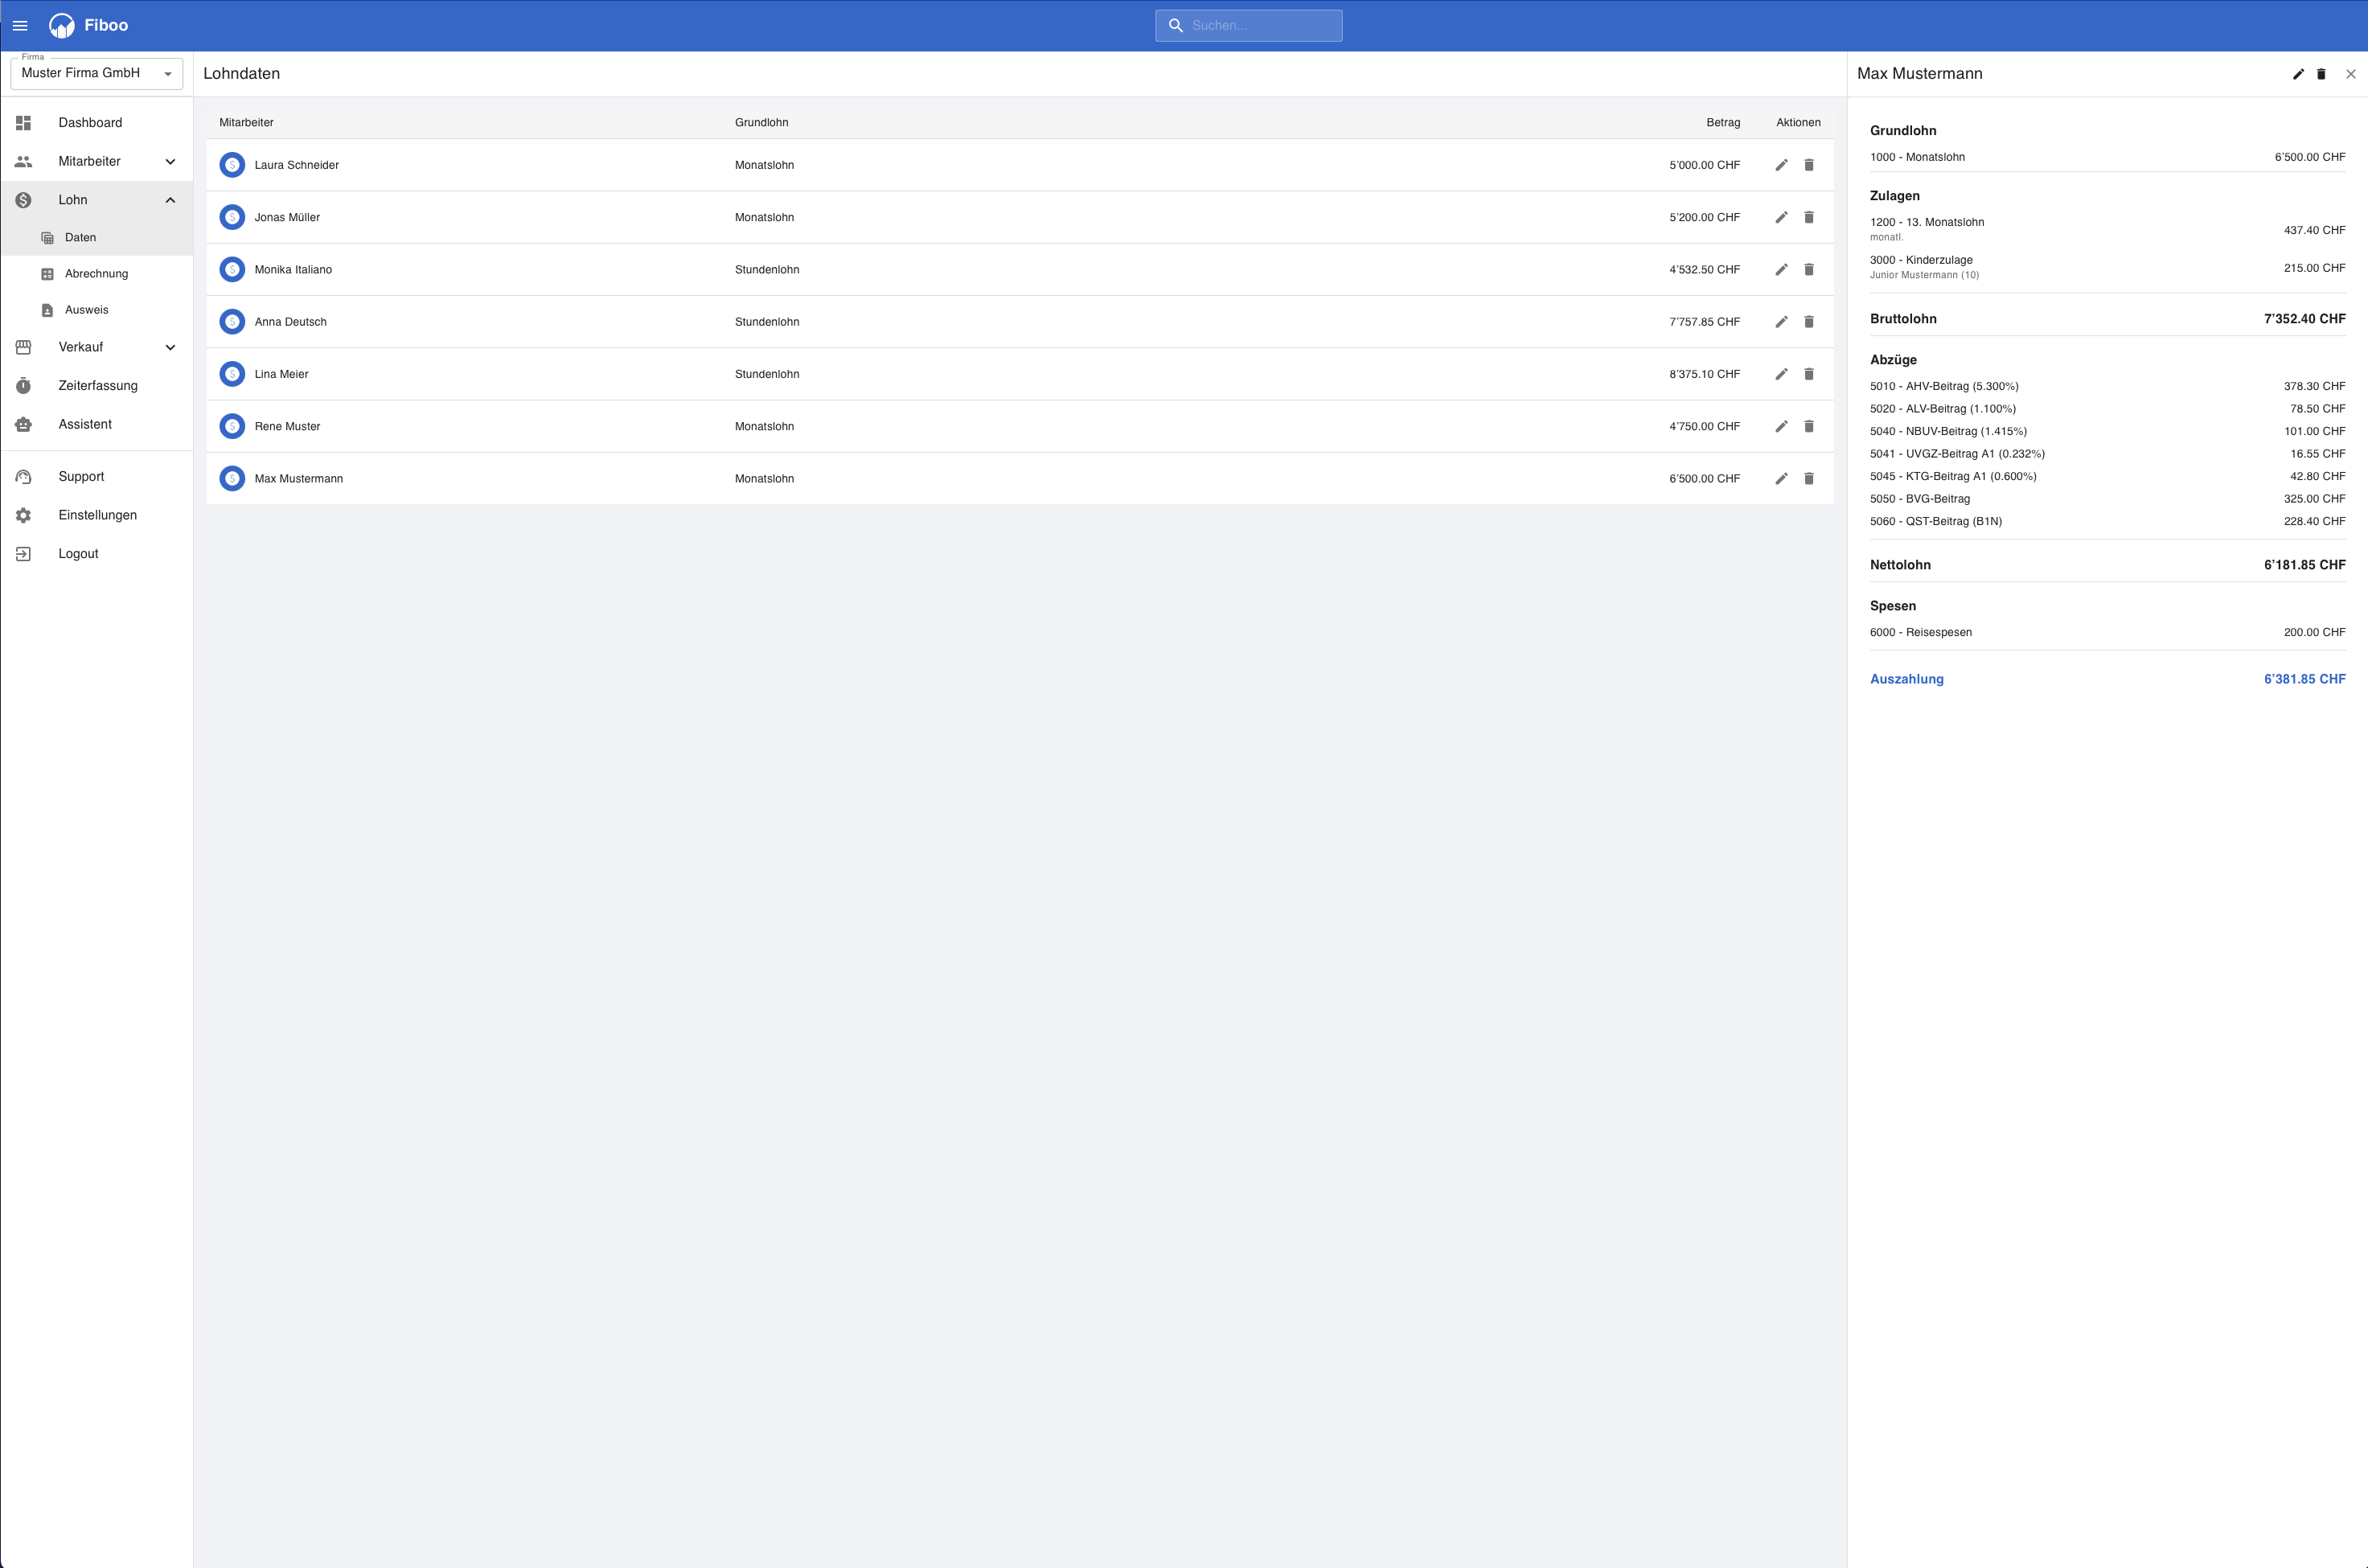Open the Assistent sidebar icon

click(24, 424)
